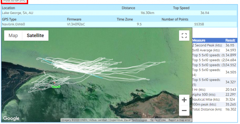Click the Result column header
240x124 pixels.
(x=230, y=40)
